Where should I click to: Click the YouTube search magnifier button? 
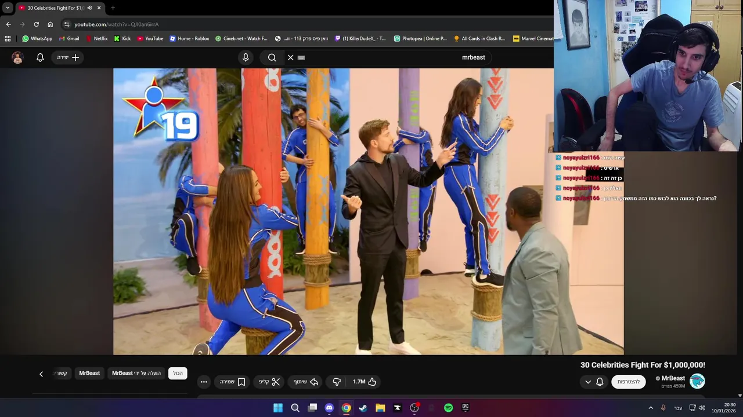pyautogui.click(x=272, y=57)
